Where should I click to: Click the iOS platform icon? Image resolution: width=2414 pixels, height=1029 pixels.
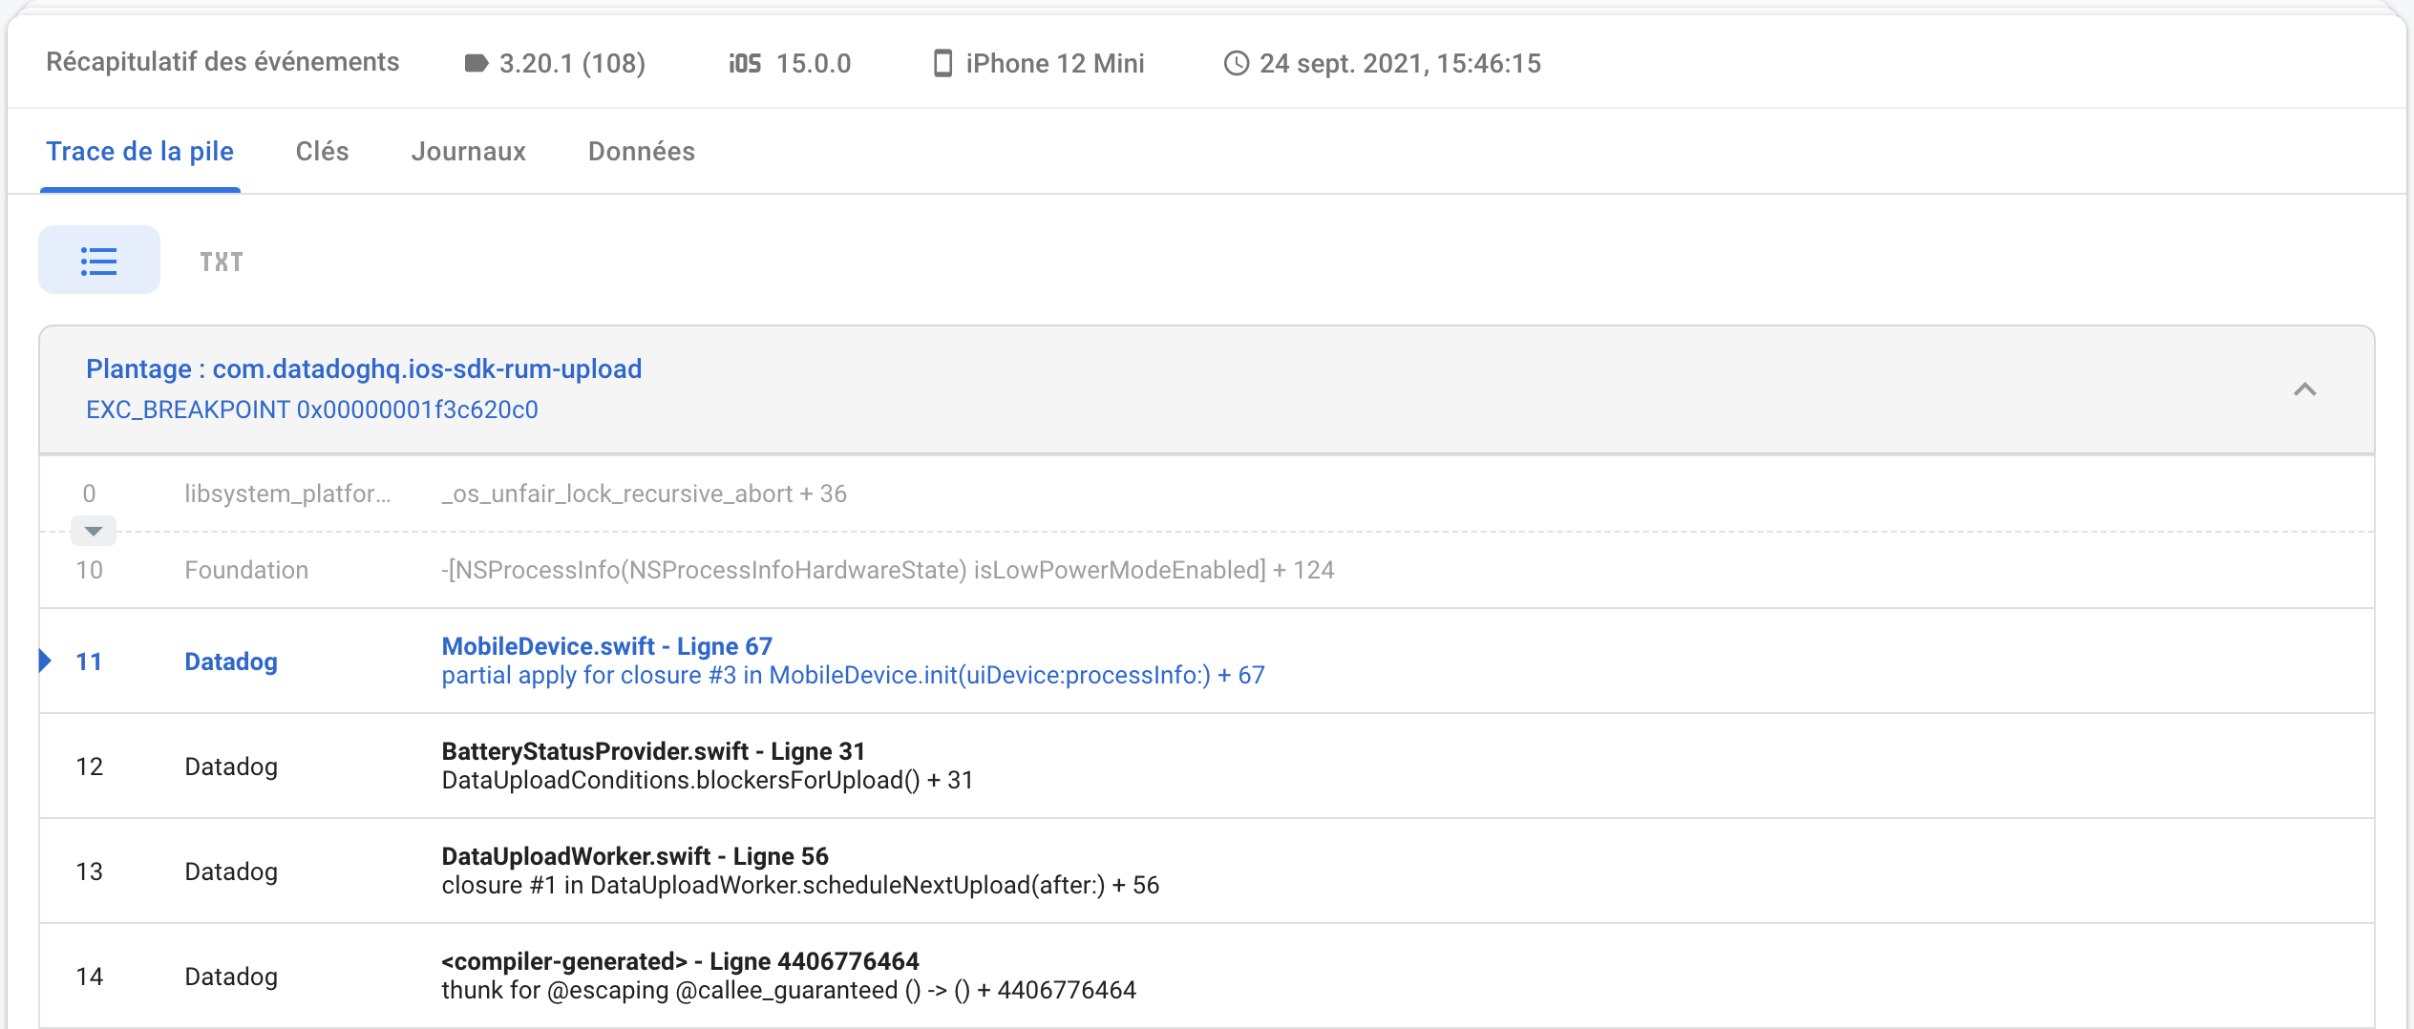[745, 64]
